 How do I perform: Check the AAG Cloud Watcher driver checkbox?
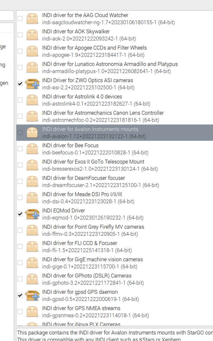coord(20,18)
